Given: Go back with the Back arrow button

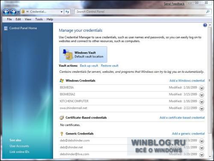Looking at the screenshot, I should pos(6,12).
